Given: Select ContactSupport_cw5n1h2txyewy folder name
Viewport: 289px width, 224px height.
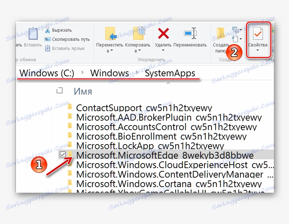Looking at the screenshot, I should point(144,108).
